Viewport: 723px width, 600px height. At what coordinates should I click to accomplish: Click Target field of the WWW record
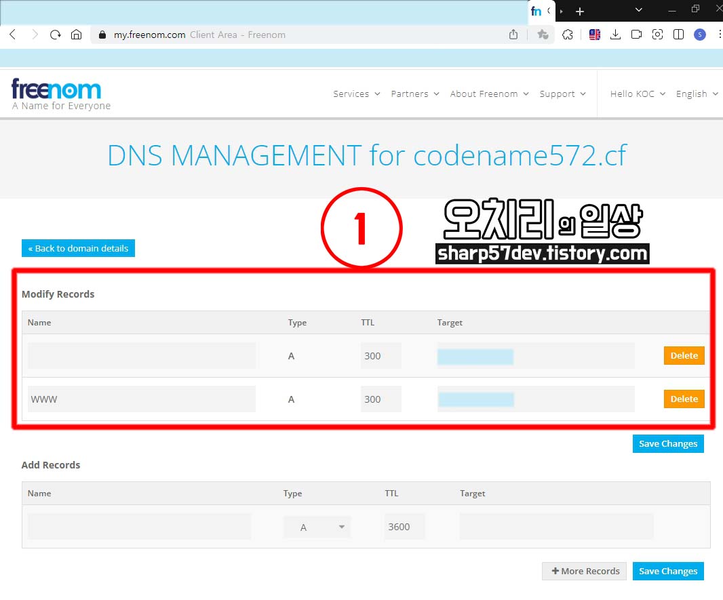pos(536,399)
